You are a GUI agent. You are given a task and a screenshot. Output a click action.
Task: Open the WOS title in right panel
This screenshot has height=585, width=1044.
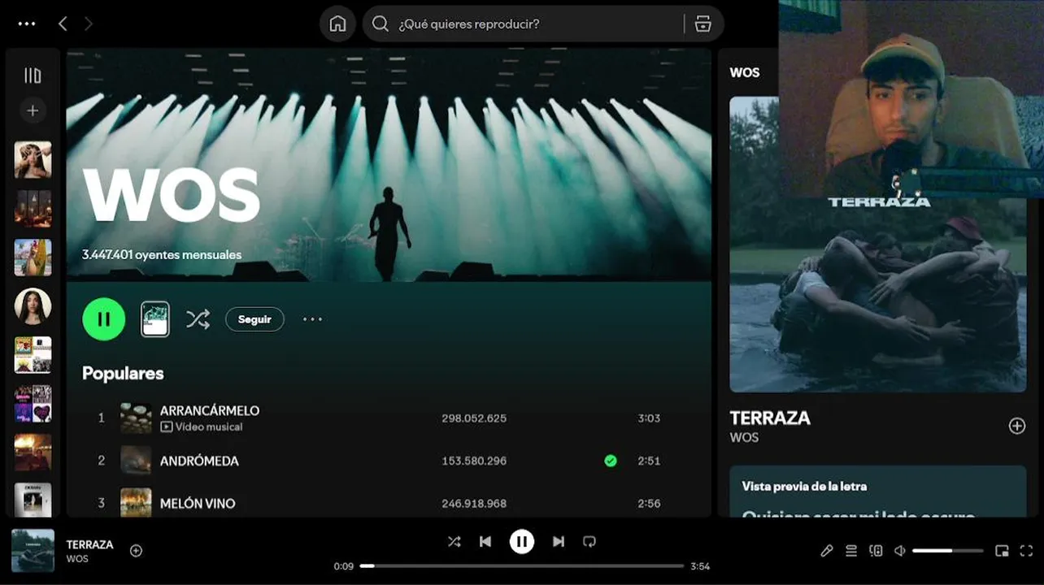point(745,72)
